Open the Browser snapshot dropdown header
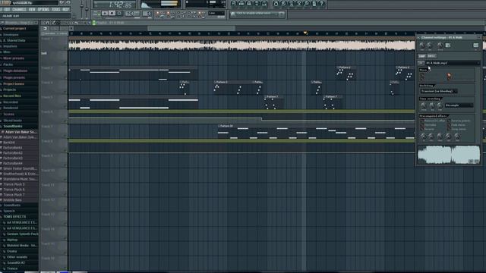The width and height of the screenshot is (486, 273). point(19,23)
